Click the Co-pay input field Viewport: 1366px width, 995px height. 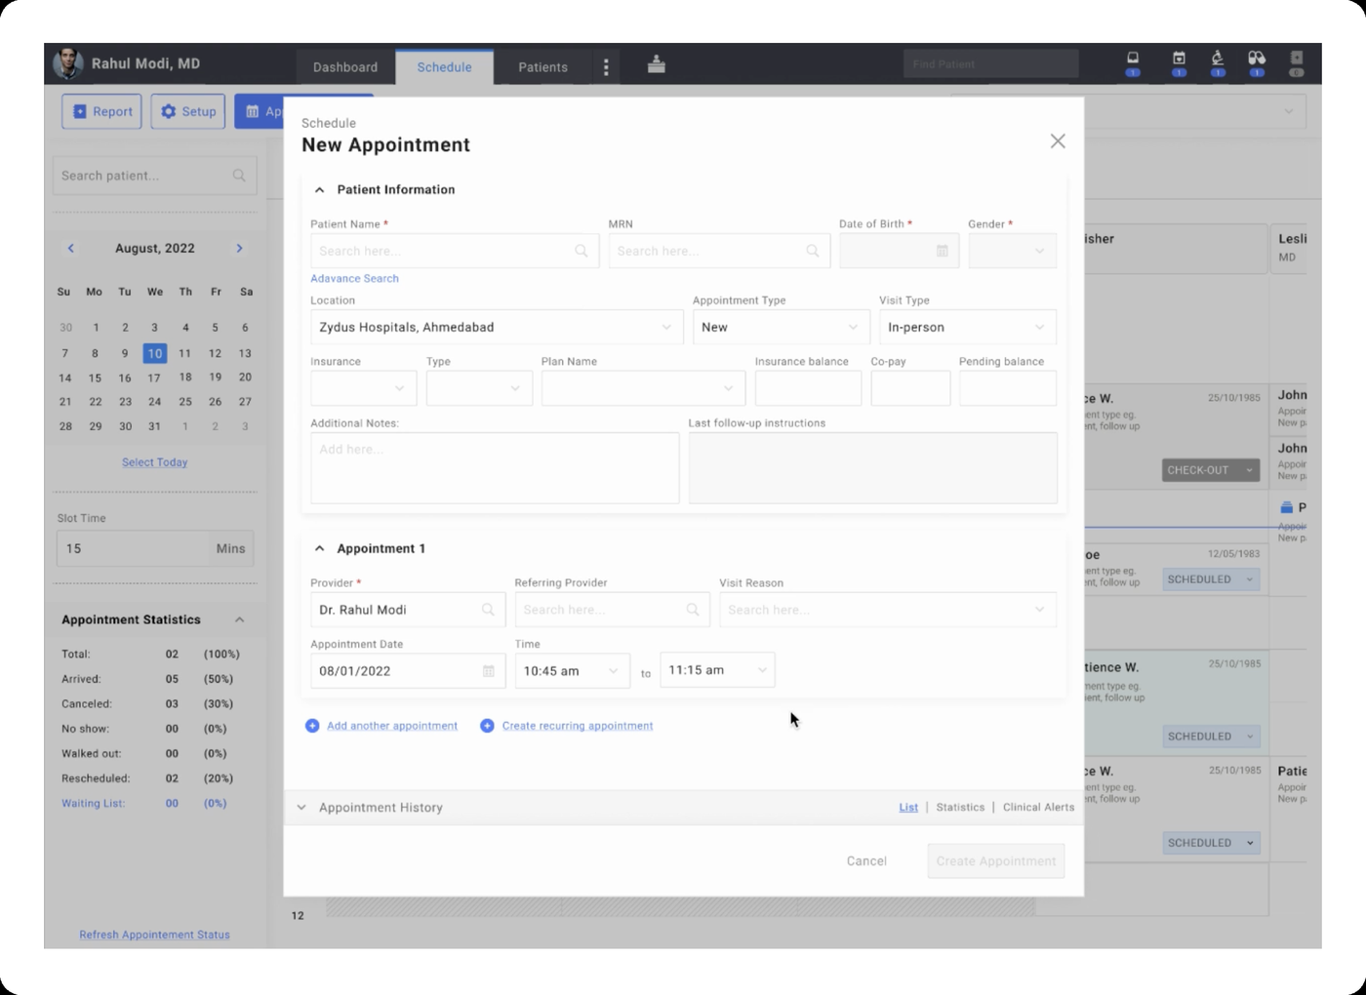[x=910, y=388]
